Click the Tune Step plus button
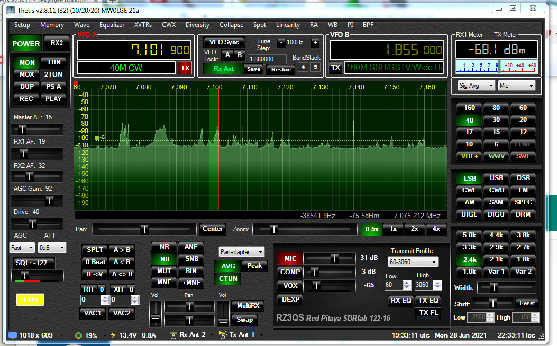This screenshot has height=346, width=557. click(x=315, y=43)
